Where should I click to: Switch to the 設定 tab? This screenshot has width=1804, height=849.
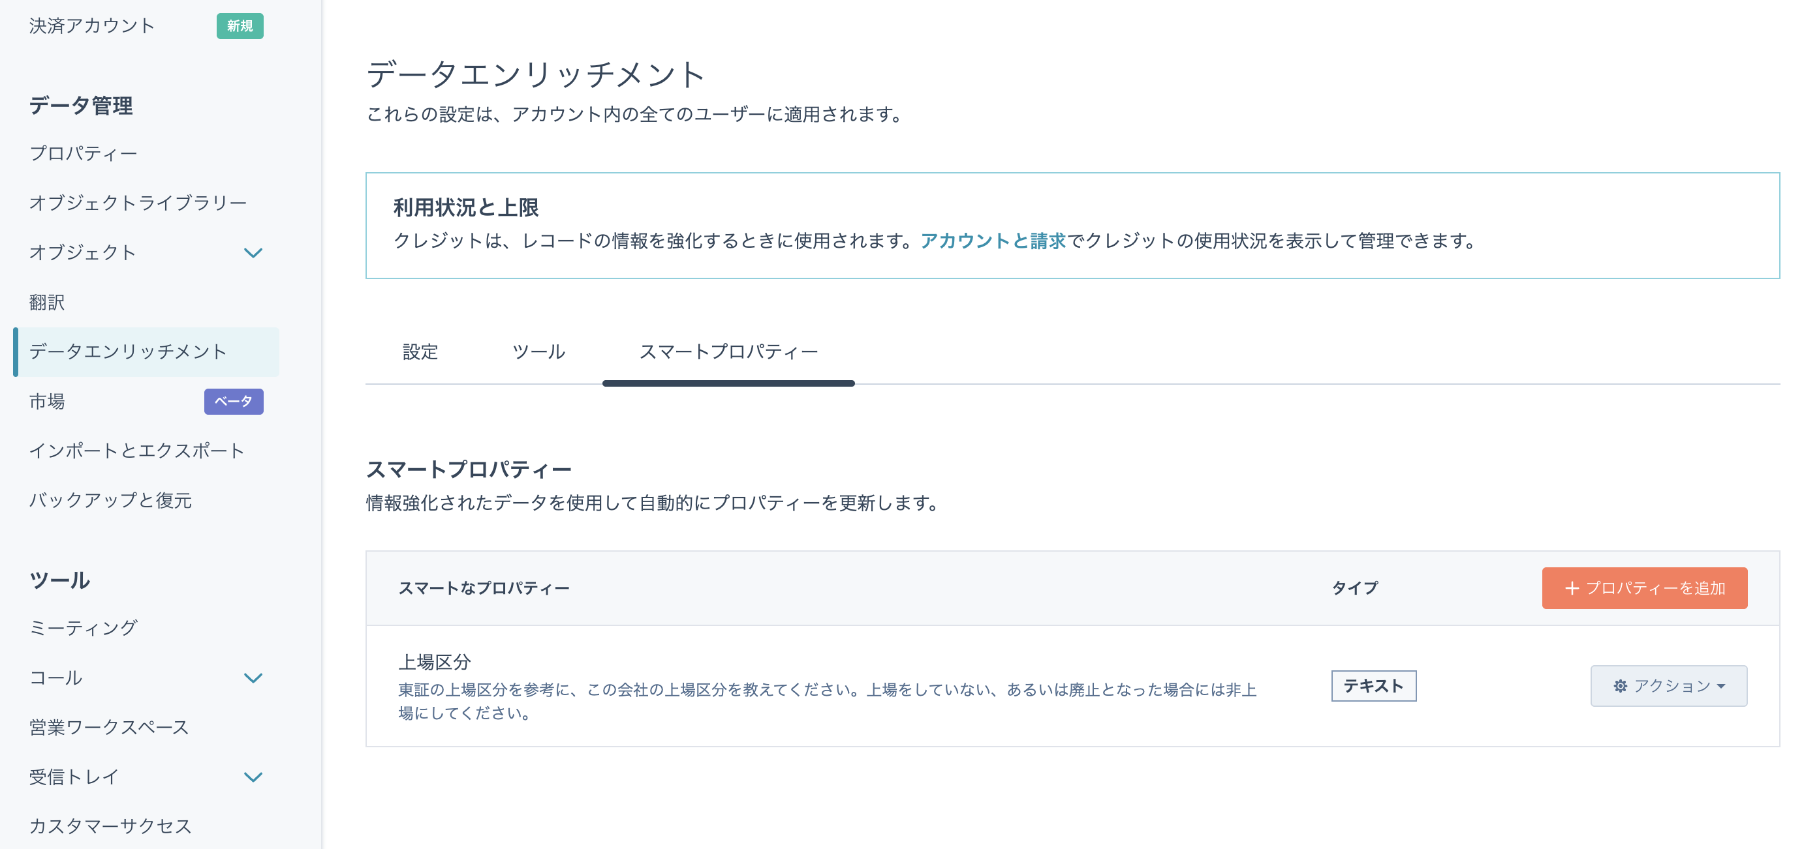(x=420, y=351)
